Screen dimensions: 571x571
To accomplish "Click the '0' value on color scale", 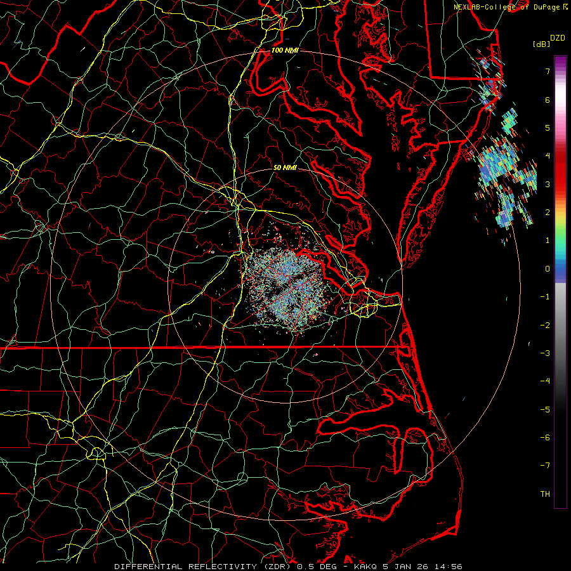I will click(x=548, y=269).
